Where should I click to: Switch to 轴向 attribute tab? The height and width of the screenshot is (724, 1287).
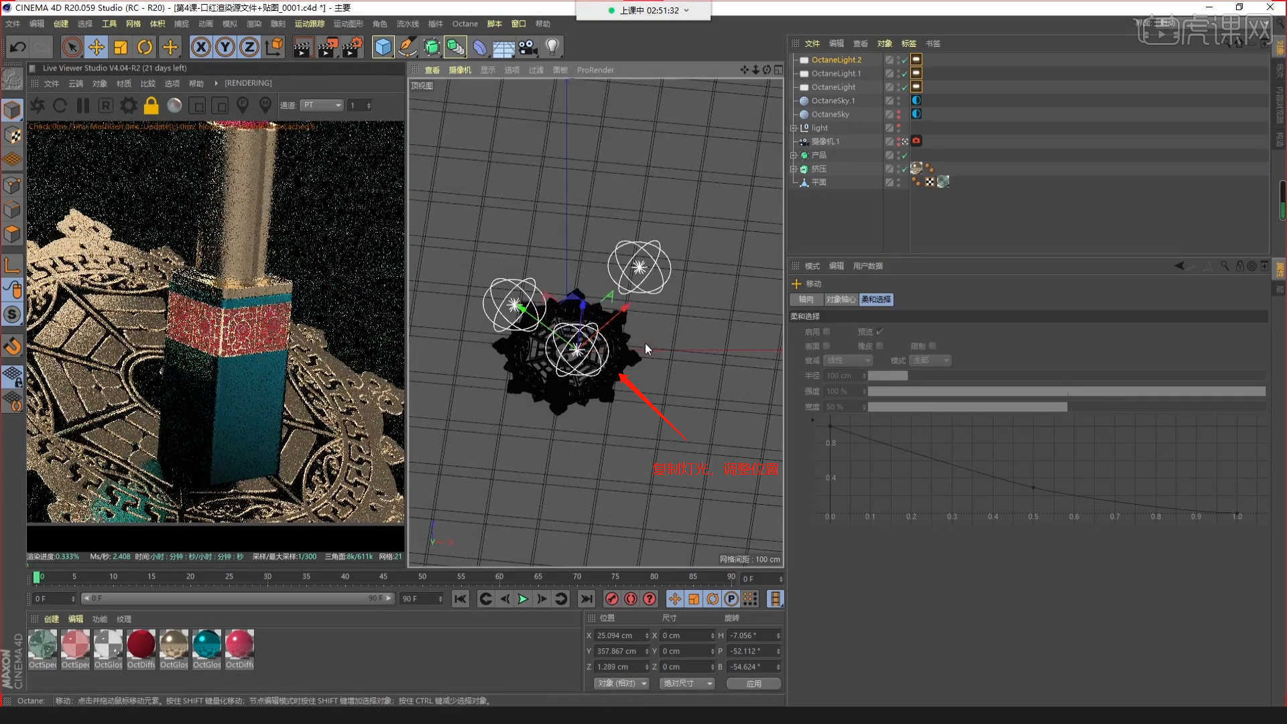(806, 300)
